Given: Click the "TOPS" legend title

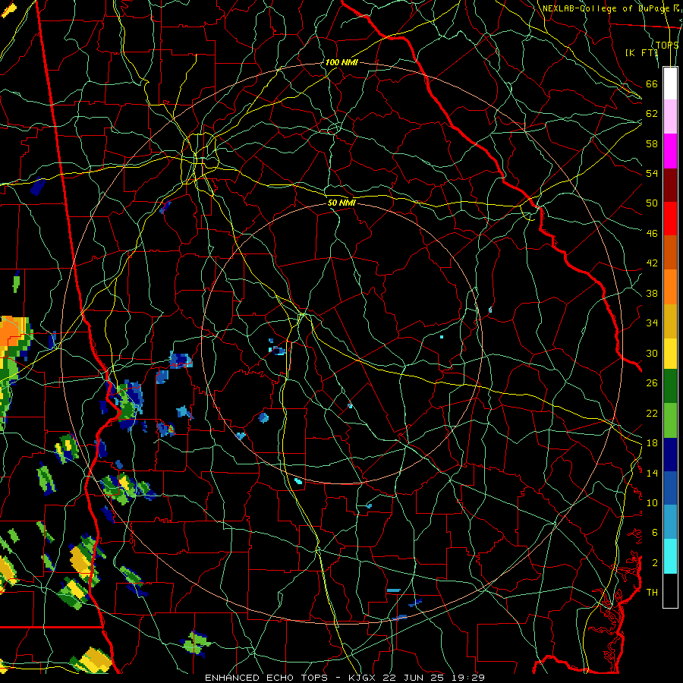Looking at the screenshot, I should pyautogui.click(x=667, y=45).
